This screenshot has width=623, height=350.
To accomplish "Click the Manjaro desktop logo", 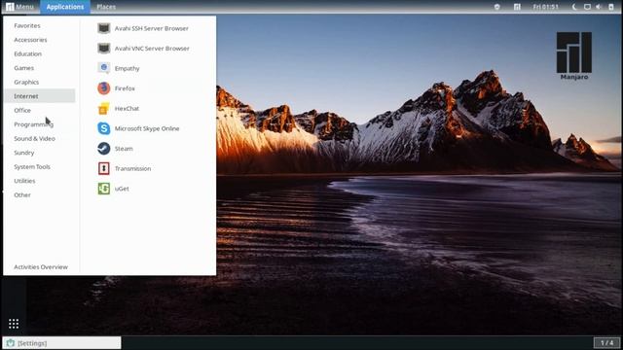I will pos(574,55).
